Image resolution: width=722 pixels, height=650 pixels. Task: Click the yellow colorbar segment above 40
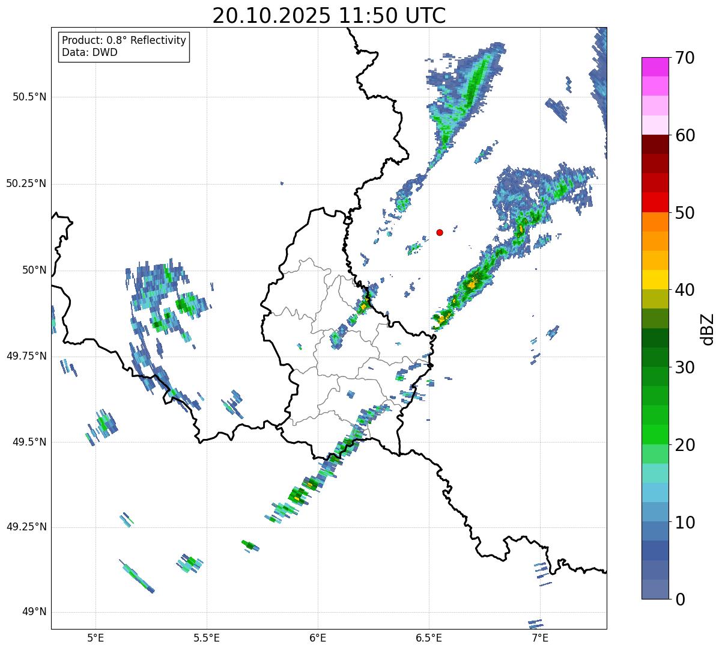point(655,280)
